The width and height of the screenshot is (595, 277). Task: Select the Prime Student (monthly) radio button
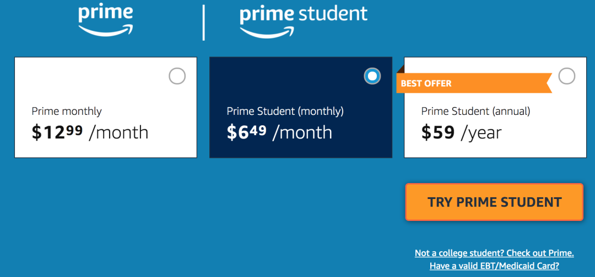tap(372, 76)
